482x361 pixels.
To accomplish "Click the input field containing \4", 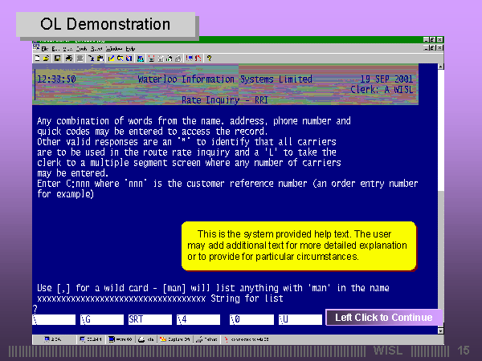I will click(x=197, y=319).
